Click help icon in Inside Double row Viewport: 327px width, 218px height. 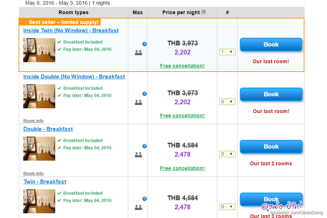tap(145, 94)
